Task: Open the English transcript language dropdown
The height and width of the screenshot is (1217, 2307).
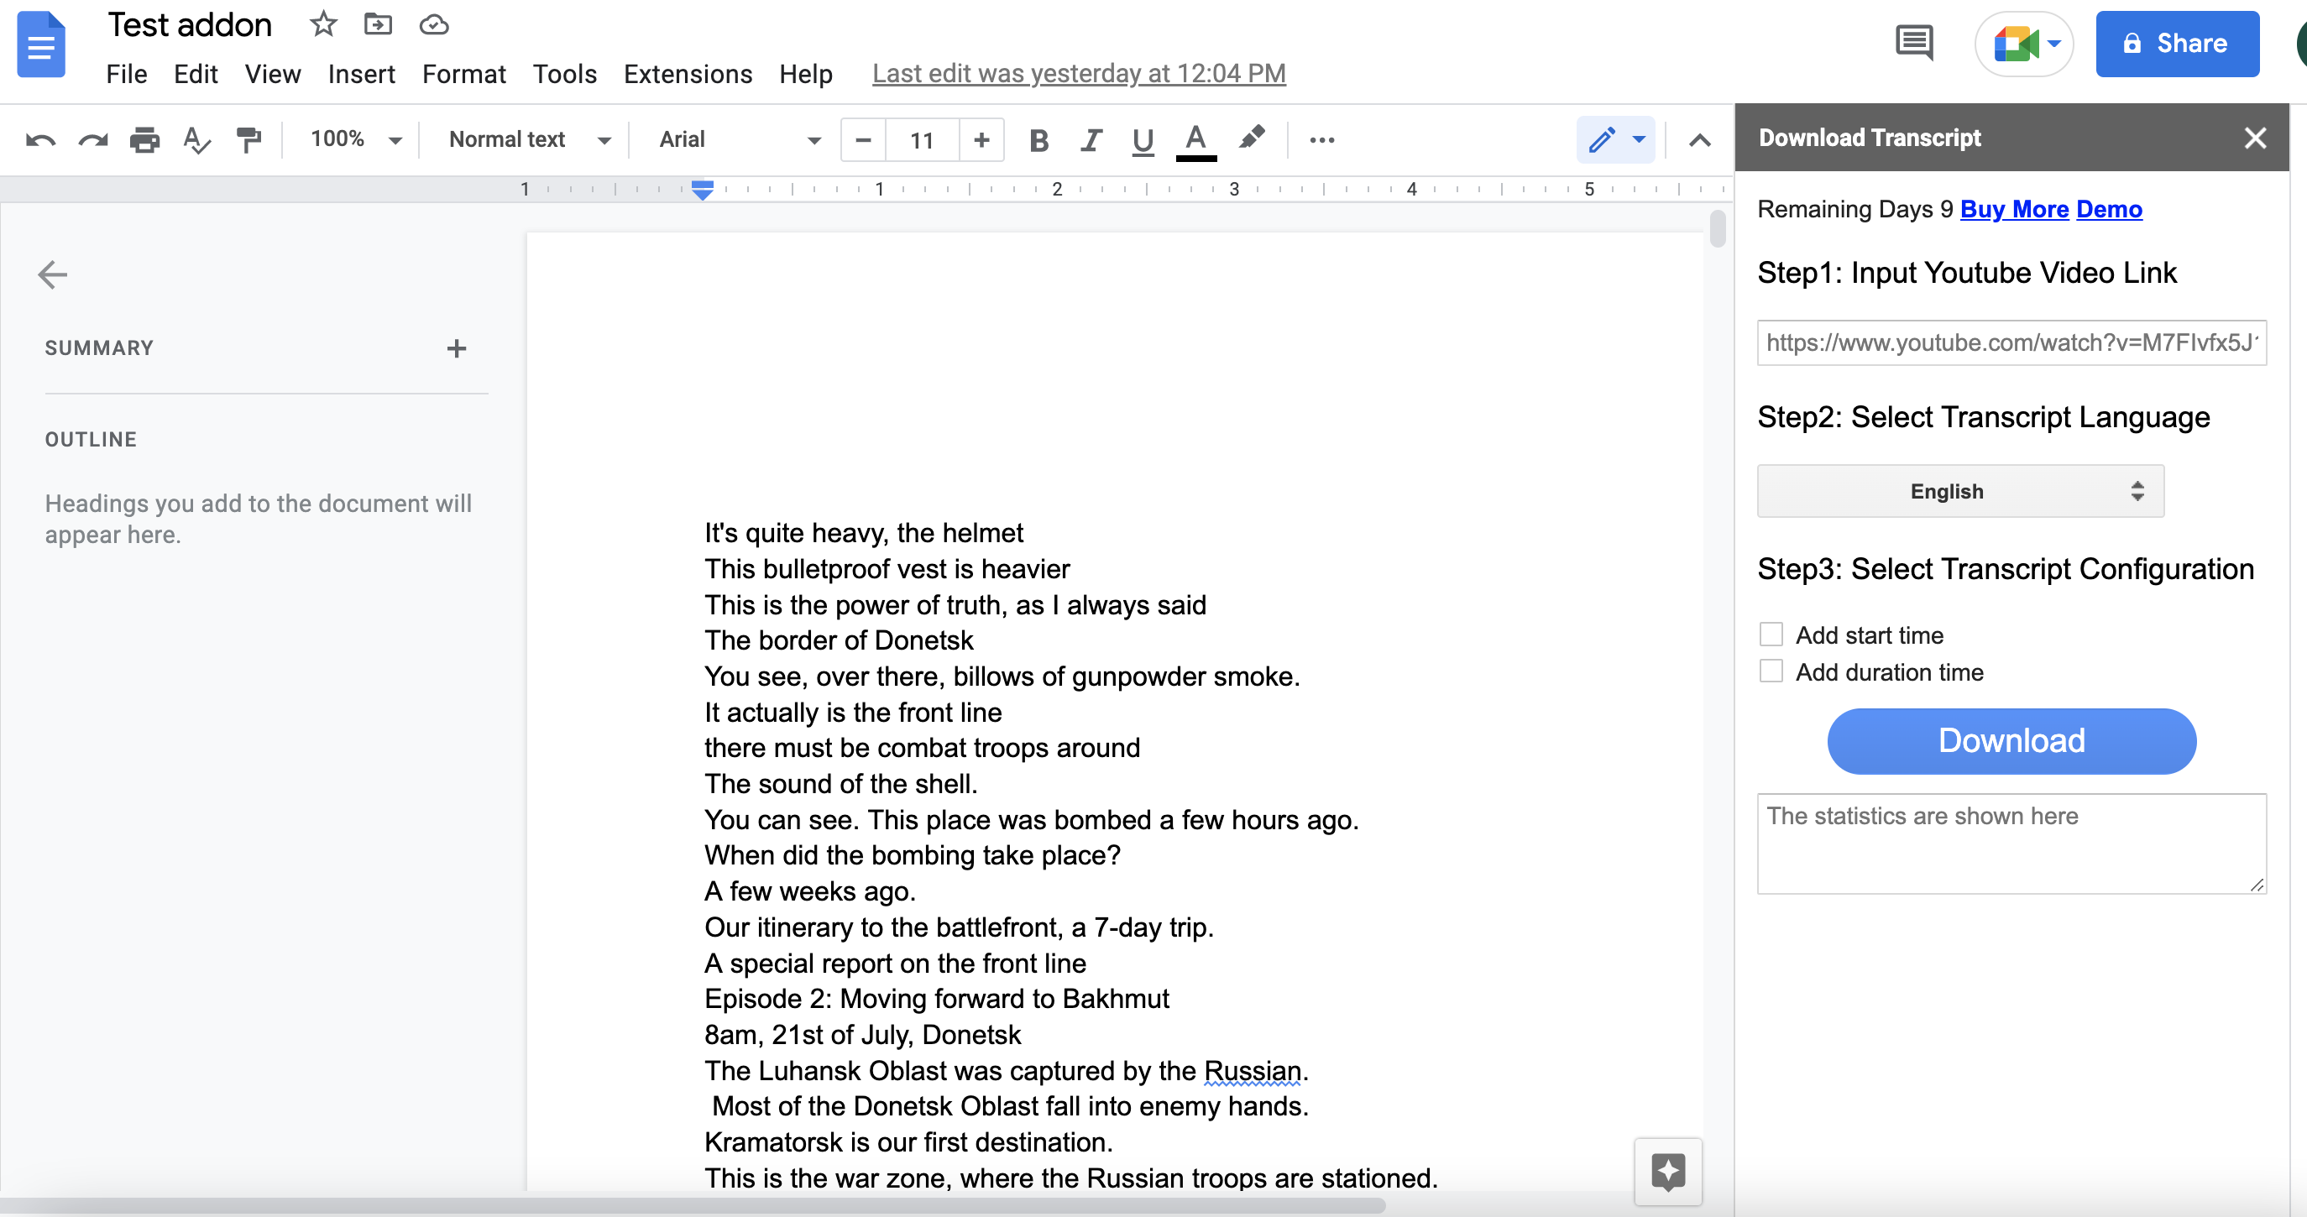Action: [x=1959, y=491]
